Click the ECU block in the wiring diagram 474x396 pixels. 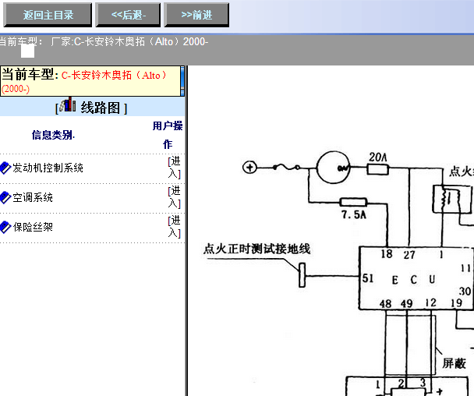click(416, 278)
